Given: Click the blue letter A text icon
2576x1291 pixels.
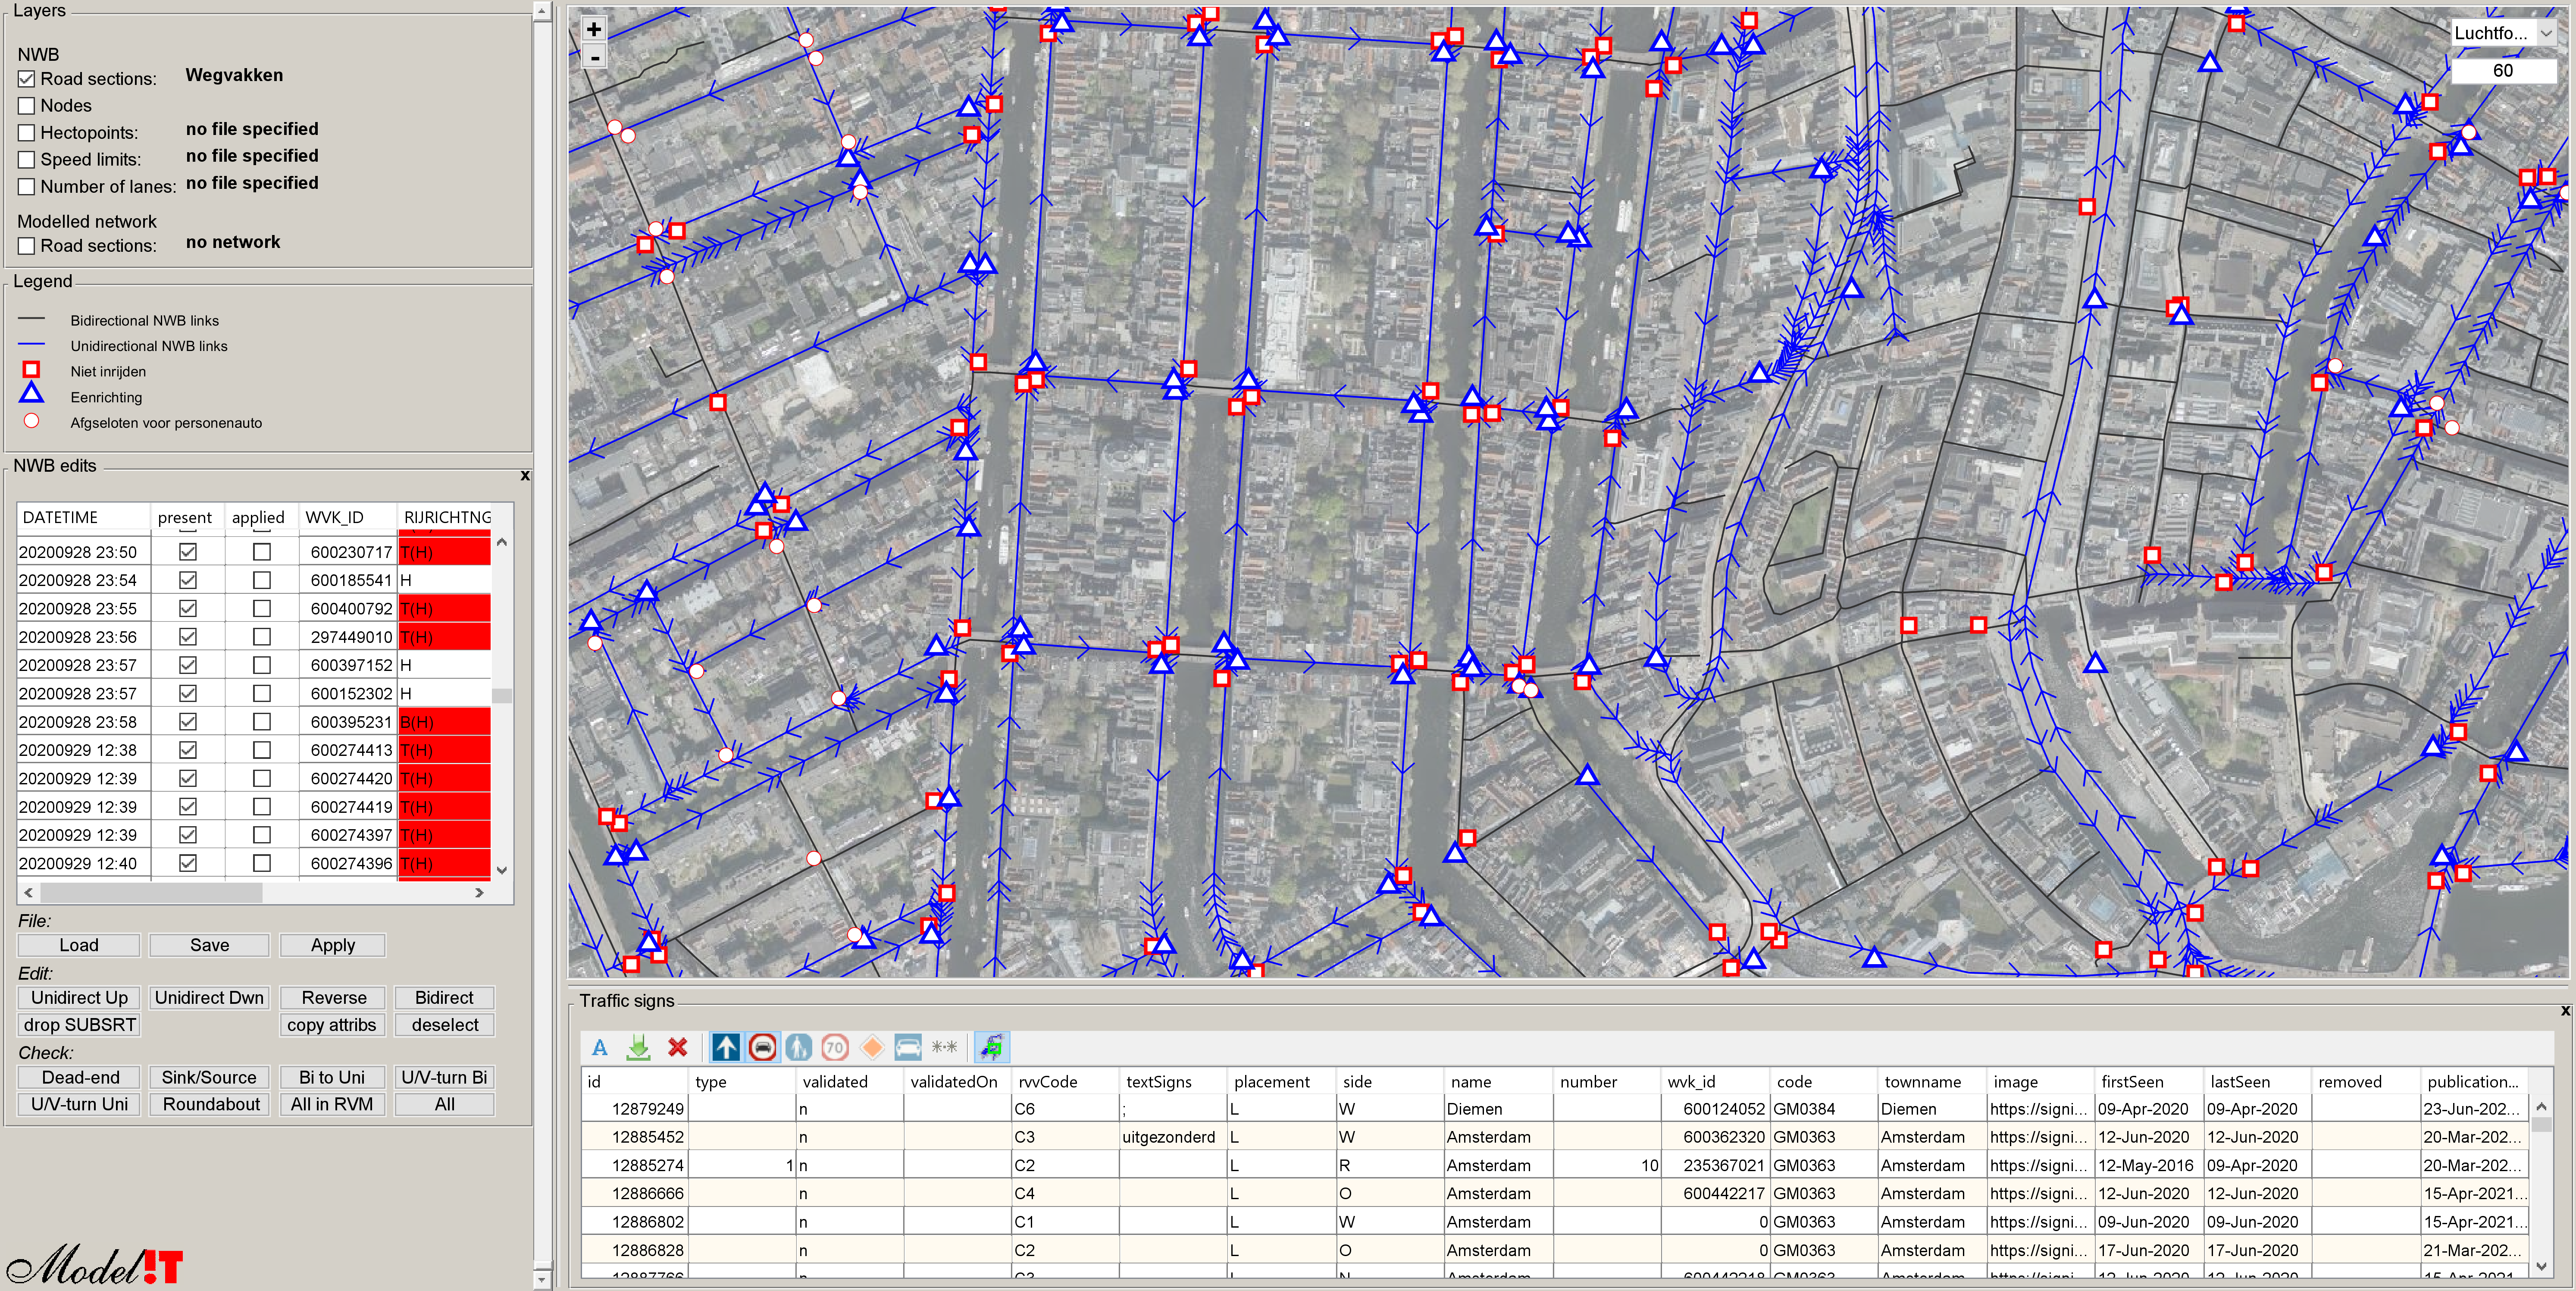Looking at the screenshot, I should pos(600,1047).
